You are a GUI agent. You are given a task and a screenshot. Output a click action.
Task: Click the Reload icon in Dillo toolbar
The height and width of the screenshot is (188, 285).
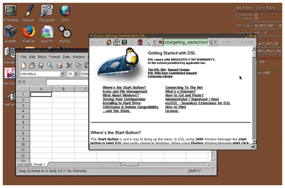click(x=116, y=42)
